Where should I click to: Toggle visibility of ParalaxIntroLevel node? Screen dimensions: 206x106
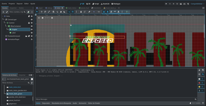[32, 36]
